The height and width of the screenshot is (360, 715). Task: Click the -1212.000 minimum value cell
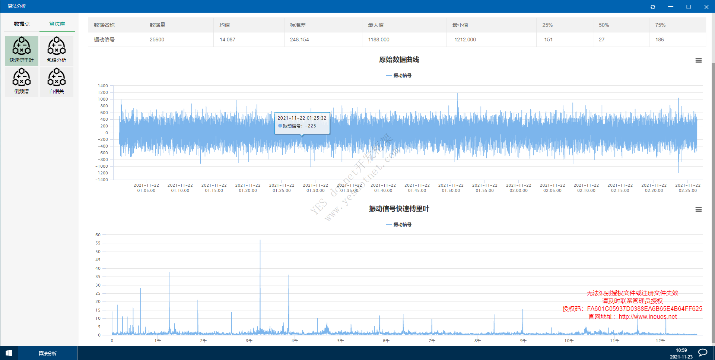pyautogui.click(x=492, y=40)
